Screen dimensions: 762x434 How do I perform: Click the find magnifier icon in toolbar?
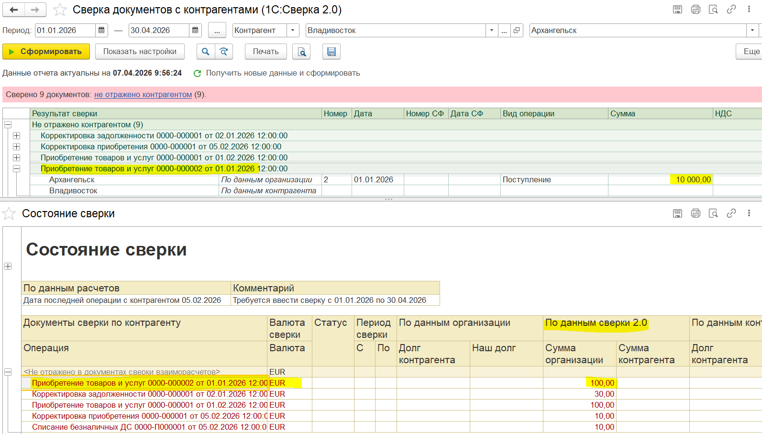point(206,52)
